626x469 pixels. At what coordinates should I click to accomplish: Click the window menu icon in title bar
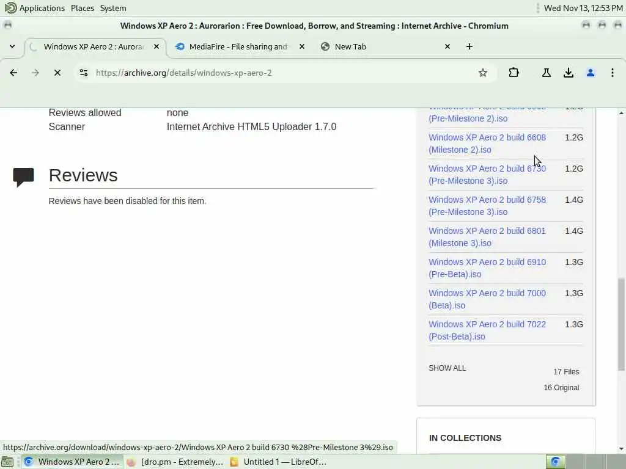pos(7,25)
